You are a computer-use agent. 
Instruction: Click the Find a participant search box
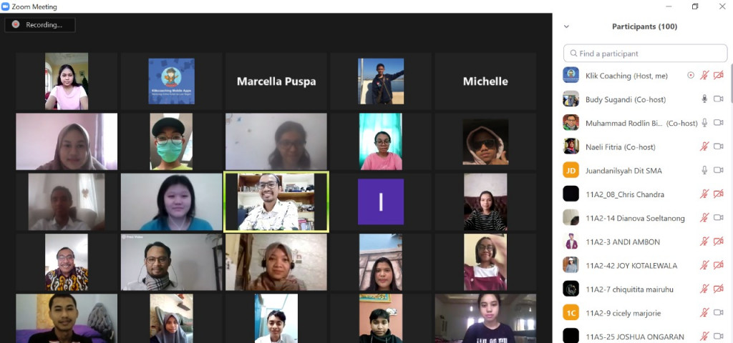645,53
